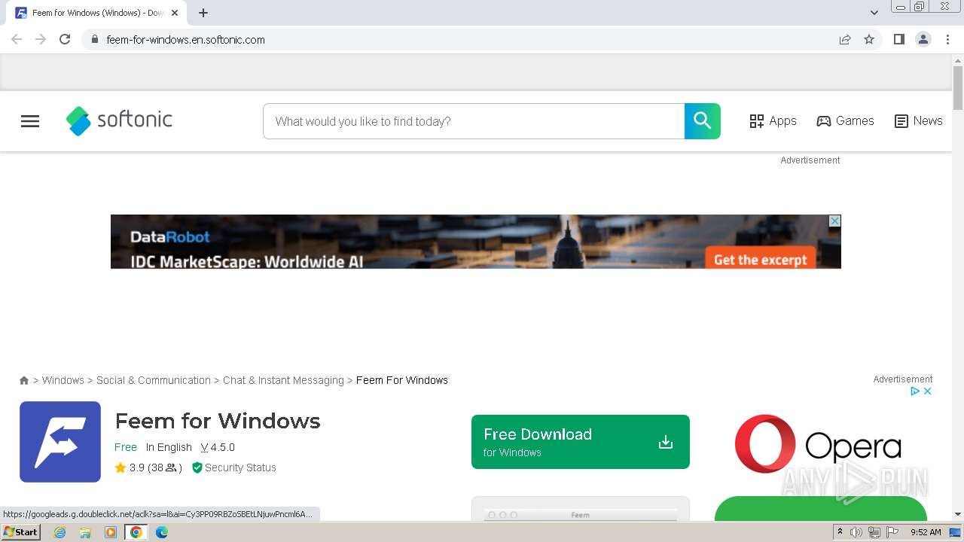Screen dimensions: 964x542
Task: Toggle Chrome side panel
Action: 898,39
